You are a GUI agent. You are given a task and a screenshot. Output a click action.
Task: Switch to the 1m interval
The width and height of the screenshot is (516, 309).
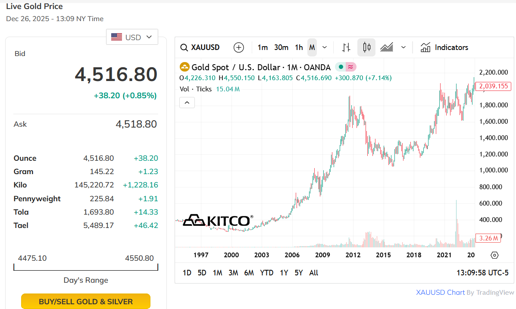262,47
